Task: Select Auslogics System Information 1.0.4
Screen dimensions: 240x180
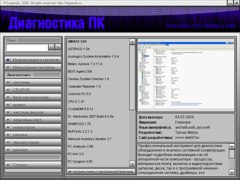Action: pyautogui.click(x=93, y=56)
